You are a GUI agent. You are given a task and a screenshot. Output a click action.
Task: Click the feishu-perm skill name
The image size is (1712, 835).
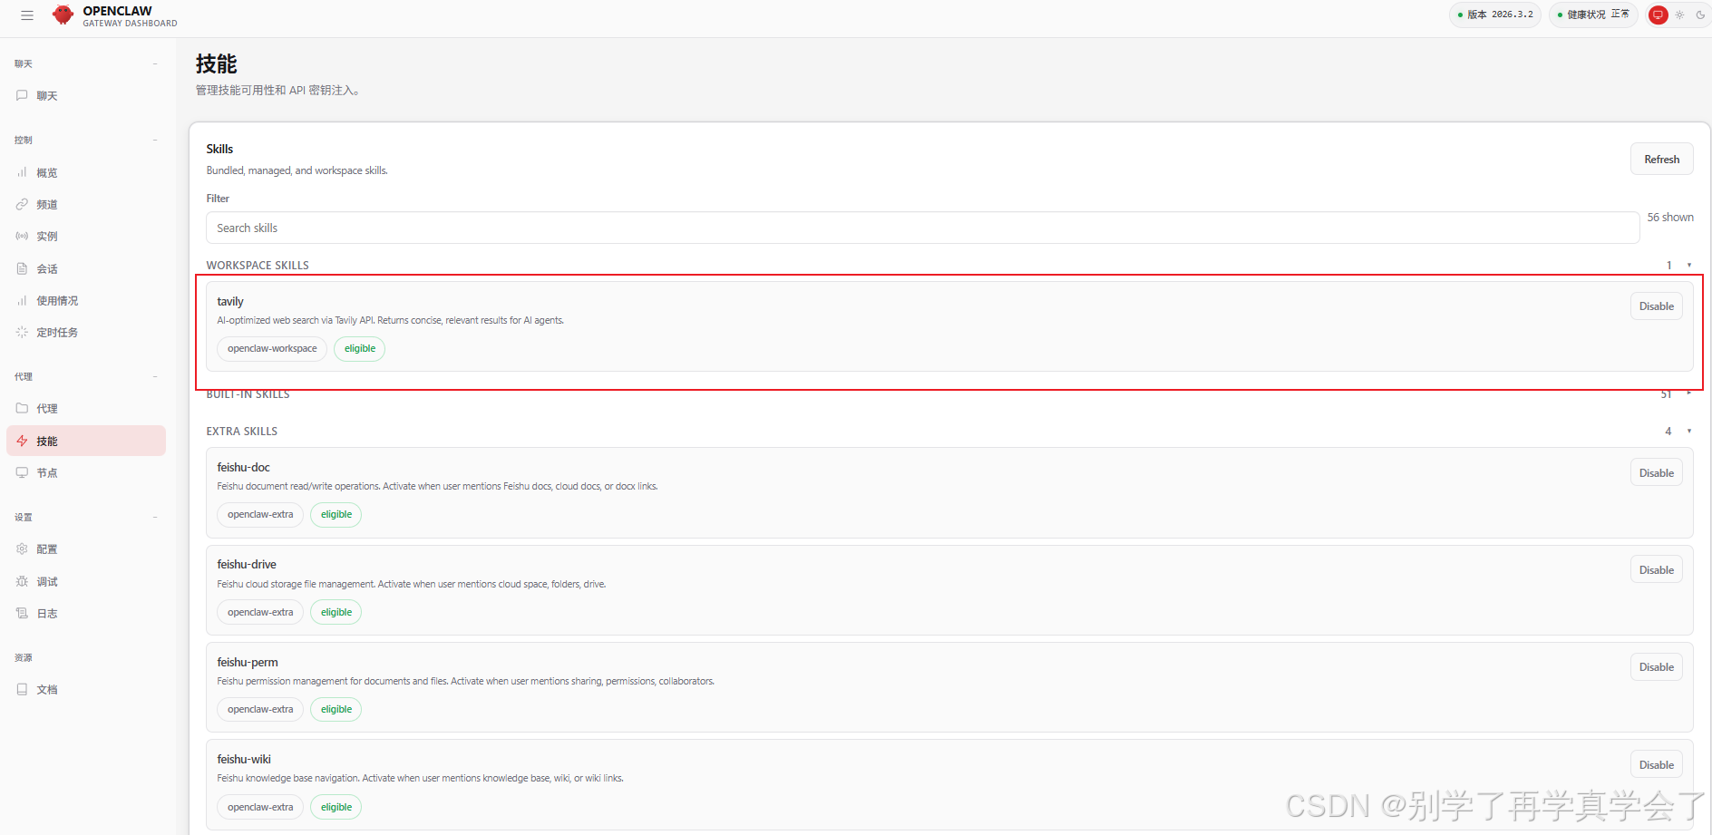click(x=248, y=662)
